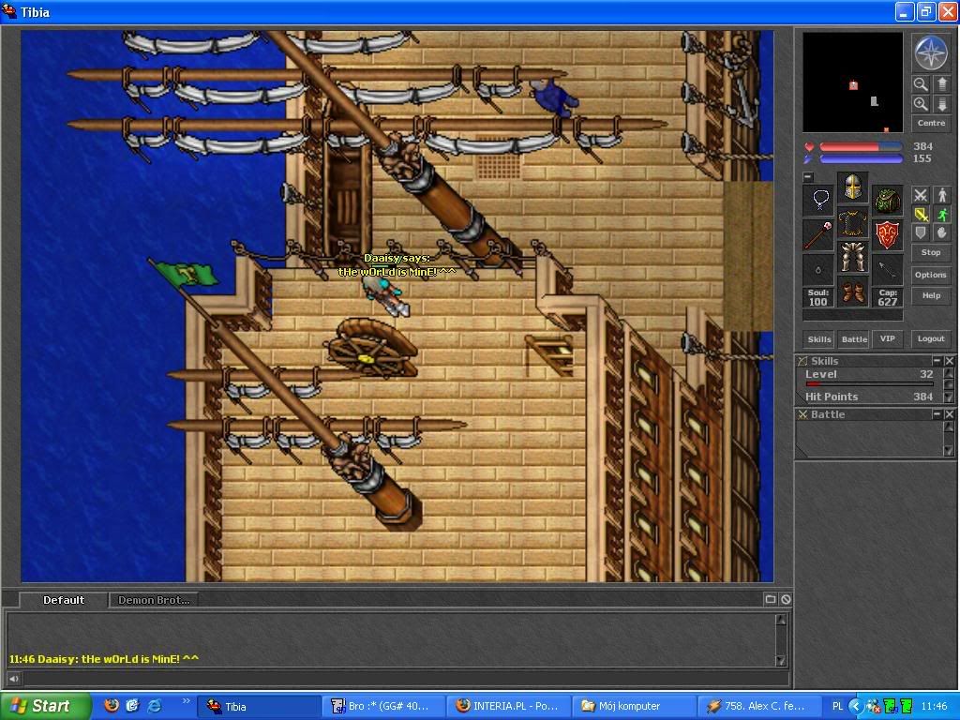Enable offensive crossed-swords fight mode
The image size is (960, 720).
pyautogui.click(x=921, y=195)
